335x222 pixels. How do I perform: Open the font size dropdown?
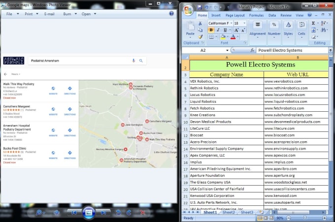tap(244, 23)
